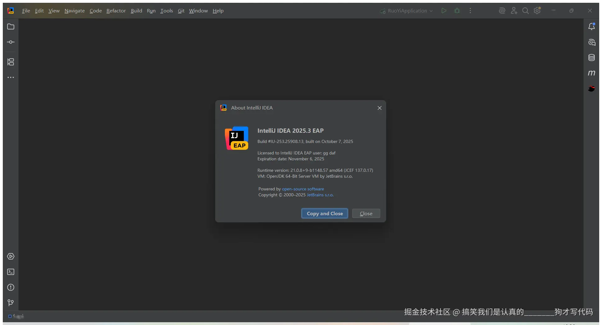Click the IJ EAP logo in About dialog
The width and height of the screenshot is (602, 325).
237,138
